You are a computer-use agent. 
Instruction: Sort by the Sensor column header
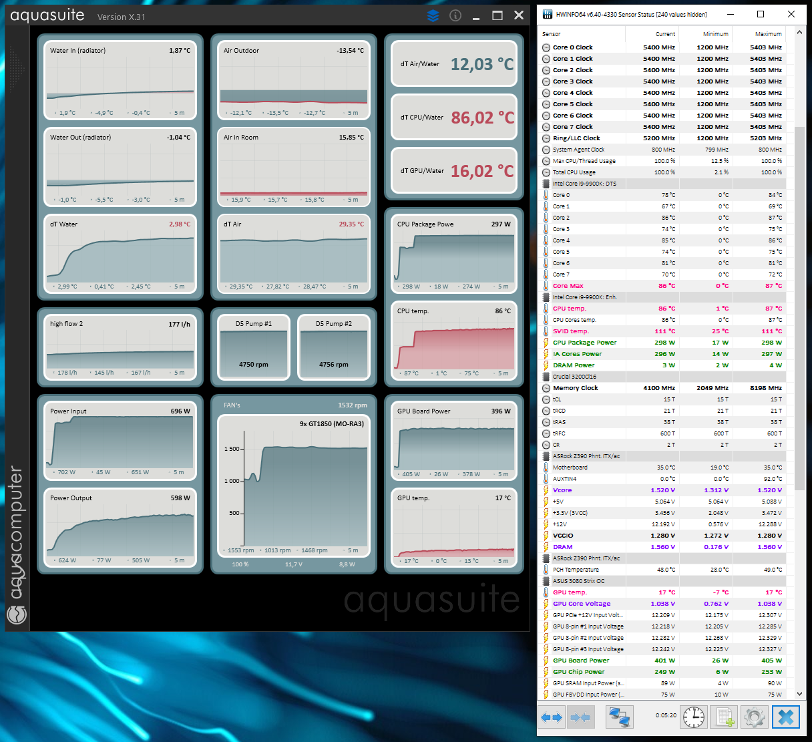pos(582,33)
